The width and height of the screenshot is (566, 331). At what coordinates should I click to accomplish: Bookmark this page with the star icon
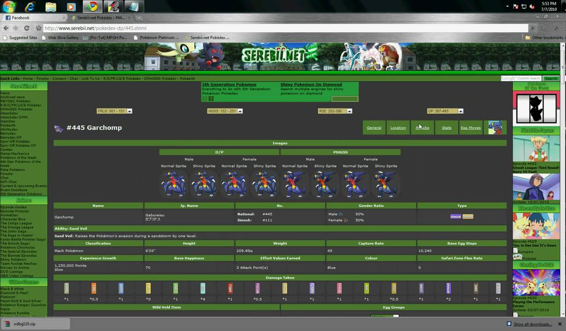click(x=39, y=28)
